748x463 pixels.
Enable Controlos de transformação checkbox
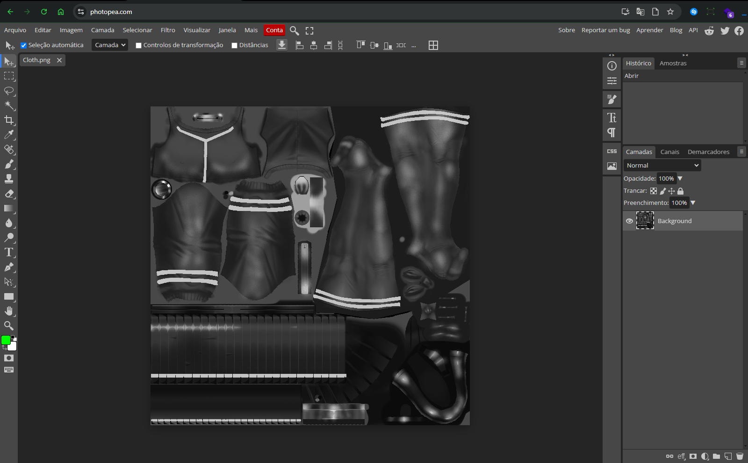138,46
